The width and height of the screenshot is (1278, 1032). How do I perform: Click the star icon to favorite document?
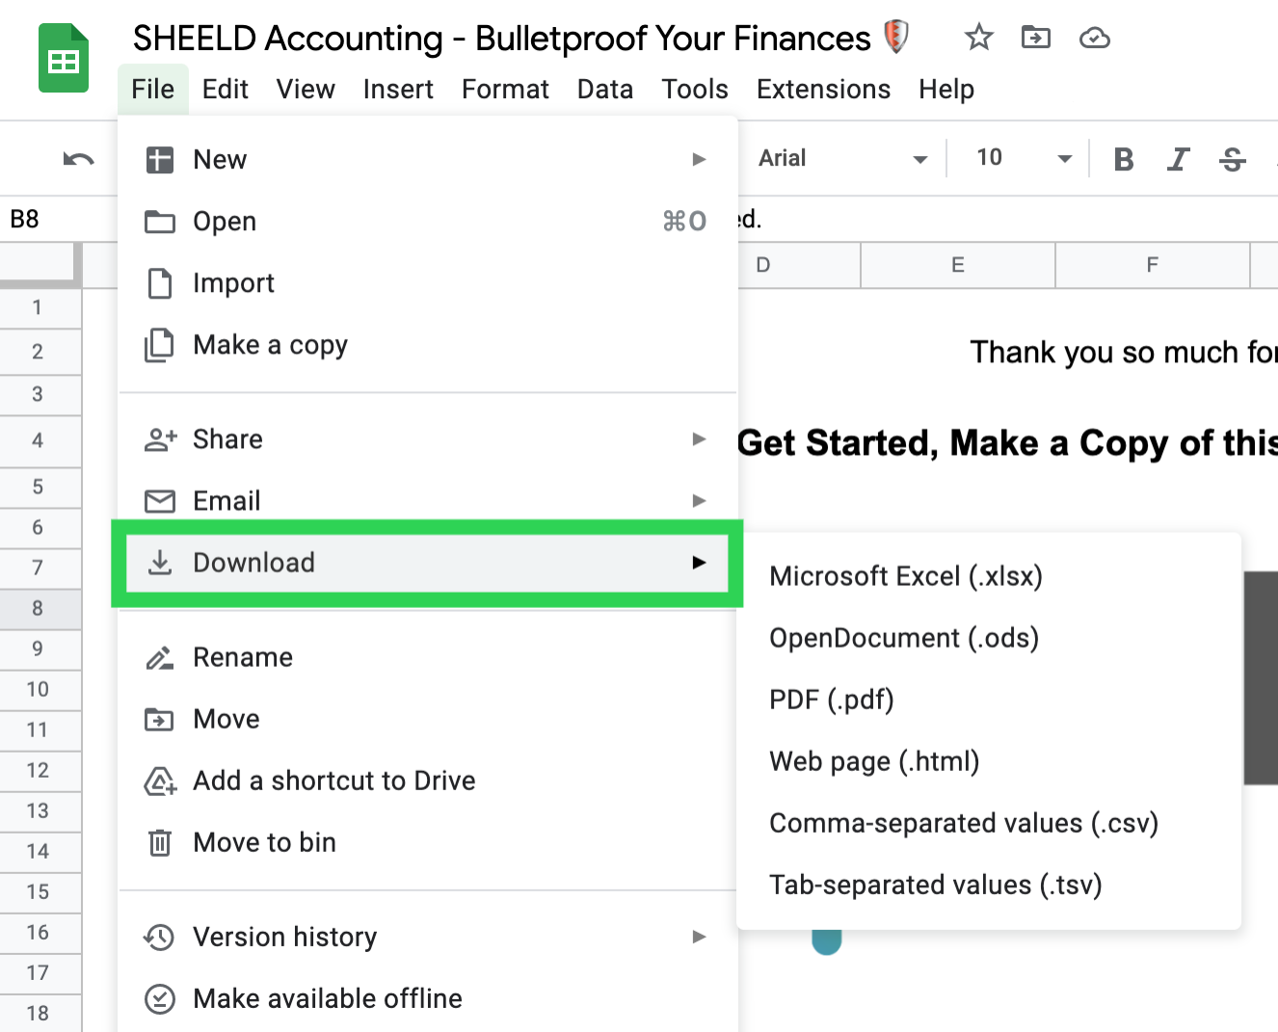point(978,38)
